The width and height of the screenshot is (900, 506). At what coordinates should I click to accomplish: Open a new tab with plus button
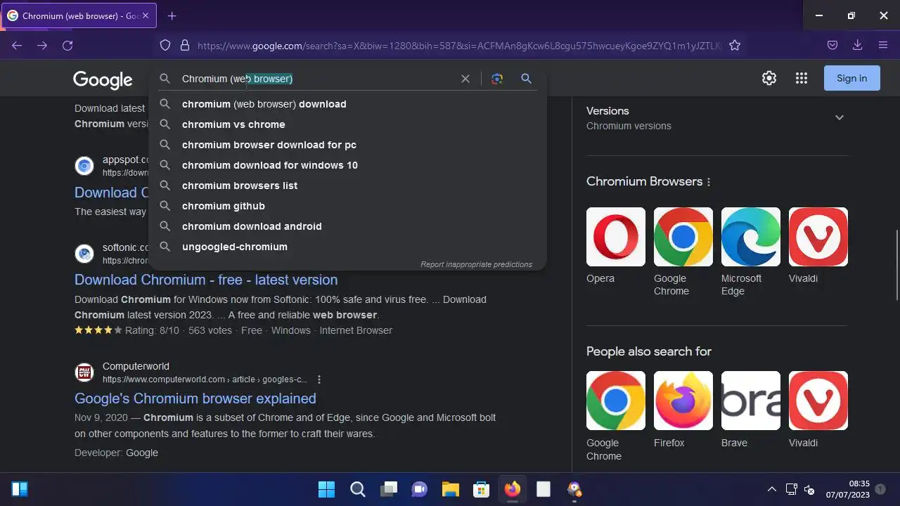tap(172, 15)
